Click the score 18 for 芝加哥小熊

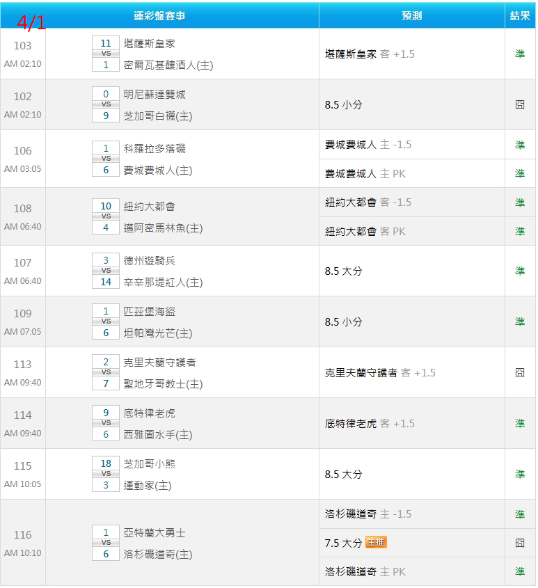point(106,463)
